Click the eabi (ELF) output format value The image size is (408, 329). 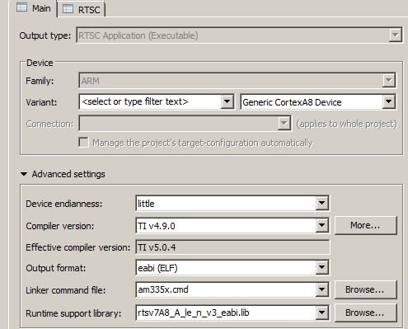[157, 268]
